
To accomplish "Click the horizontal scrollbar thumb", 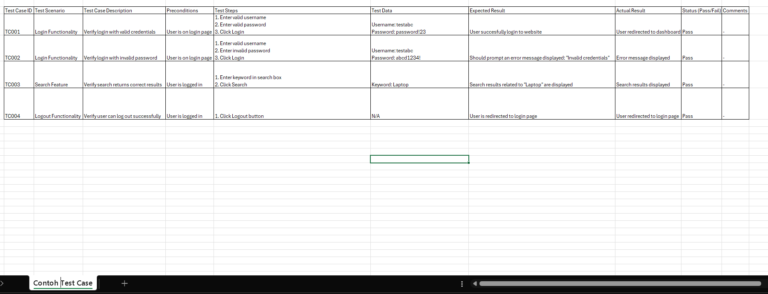I will (x=620, y=284).
